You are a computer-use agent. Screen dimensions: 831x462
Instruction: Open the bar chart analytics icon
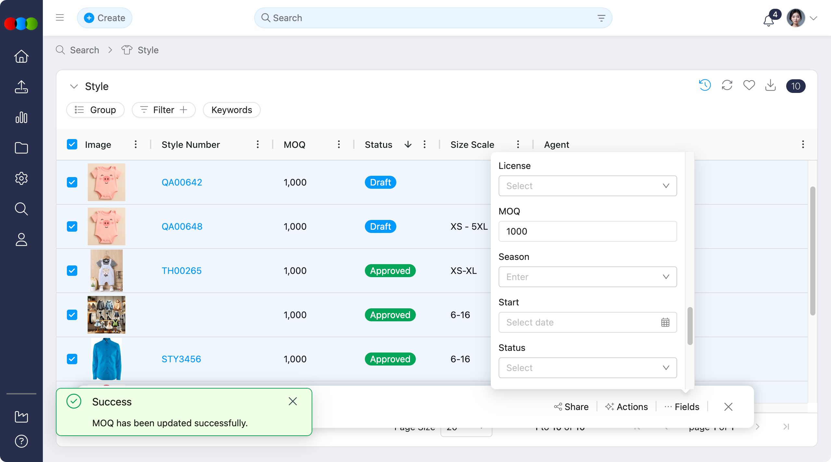pos(21,117)
